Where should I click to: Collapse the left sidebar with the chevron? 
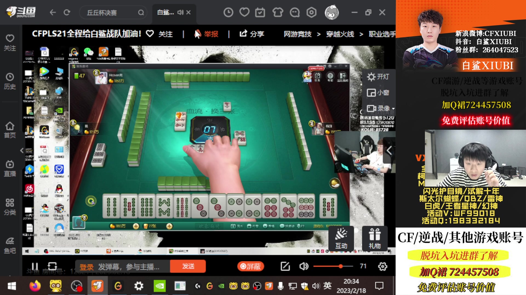22,150
